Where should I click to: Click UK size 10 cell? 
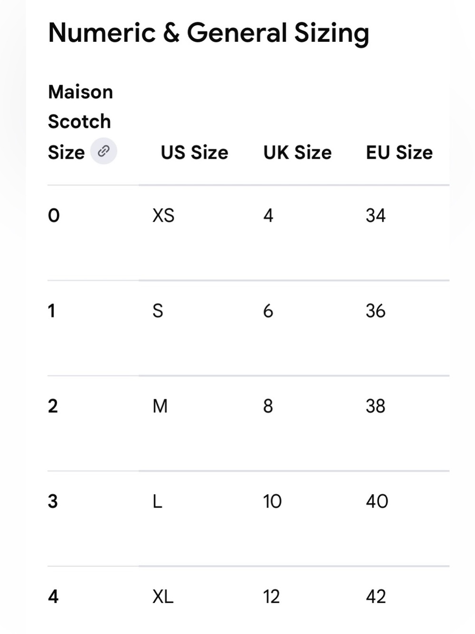pos(272,501)
